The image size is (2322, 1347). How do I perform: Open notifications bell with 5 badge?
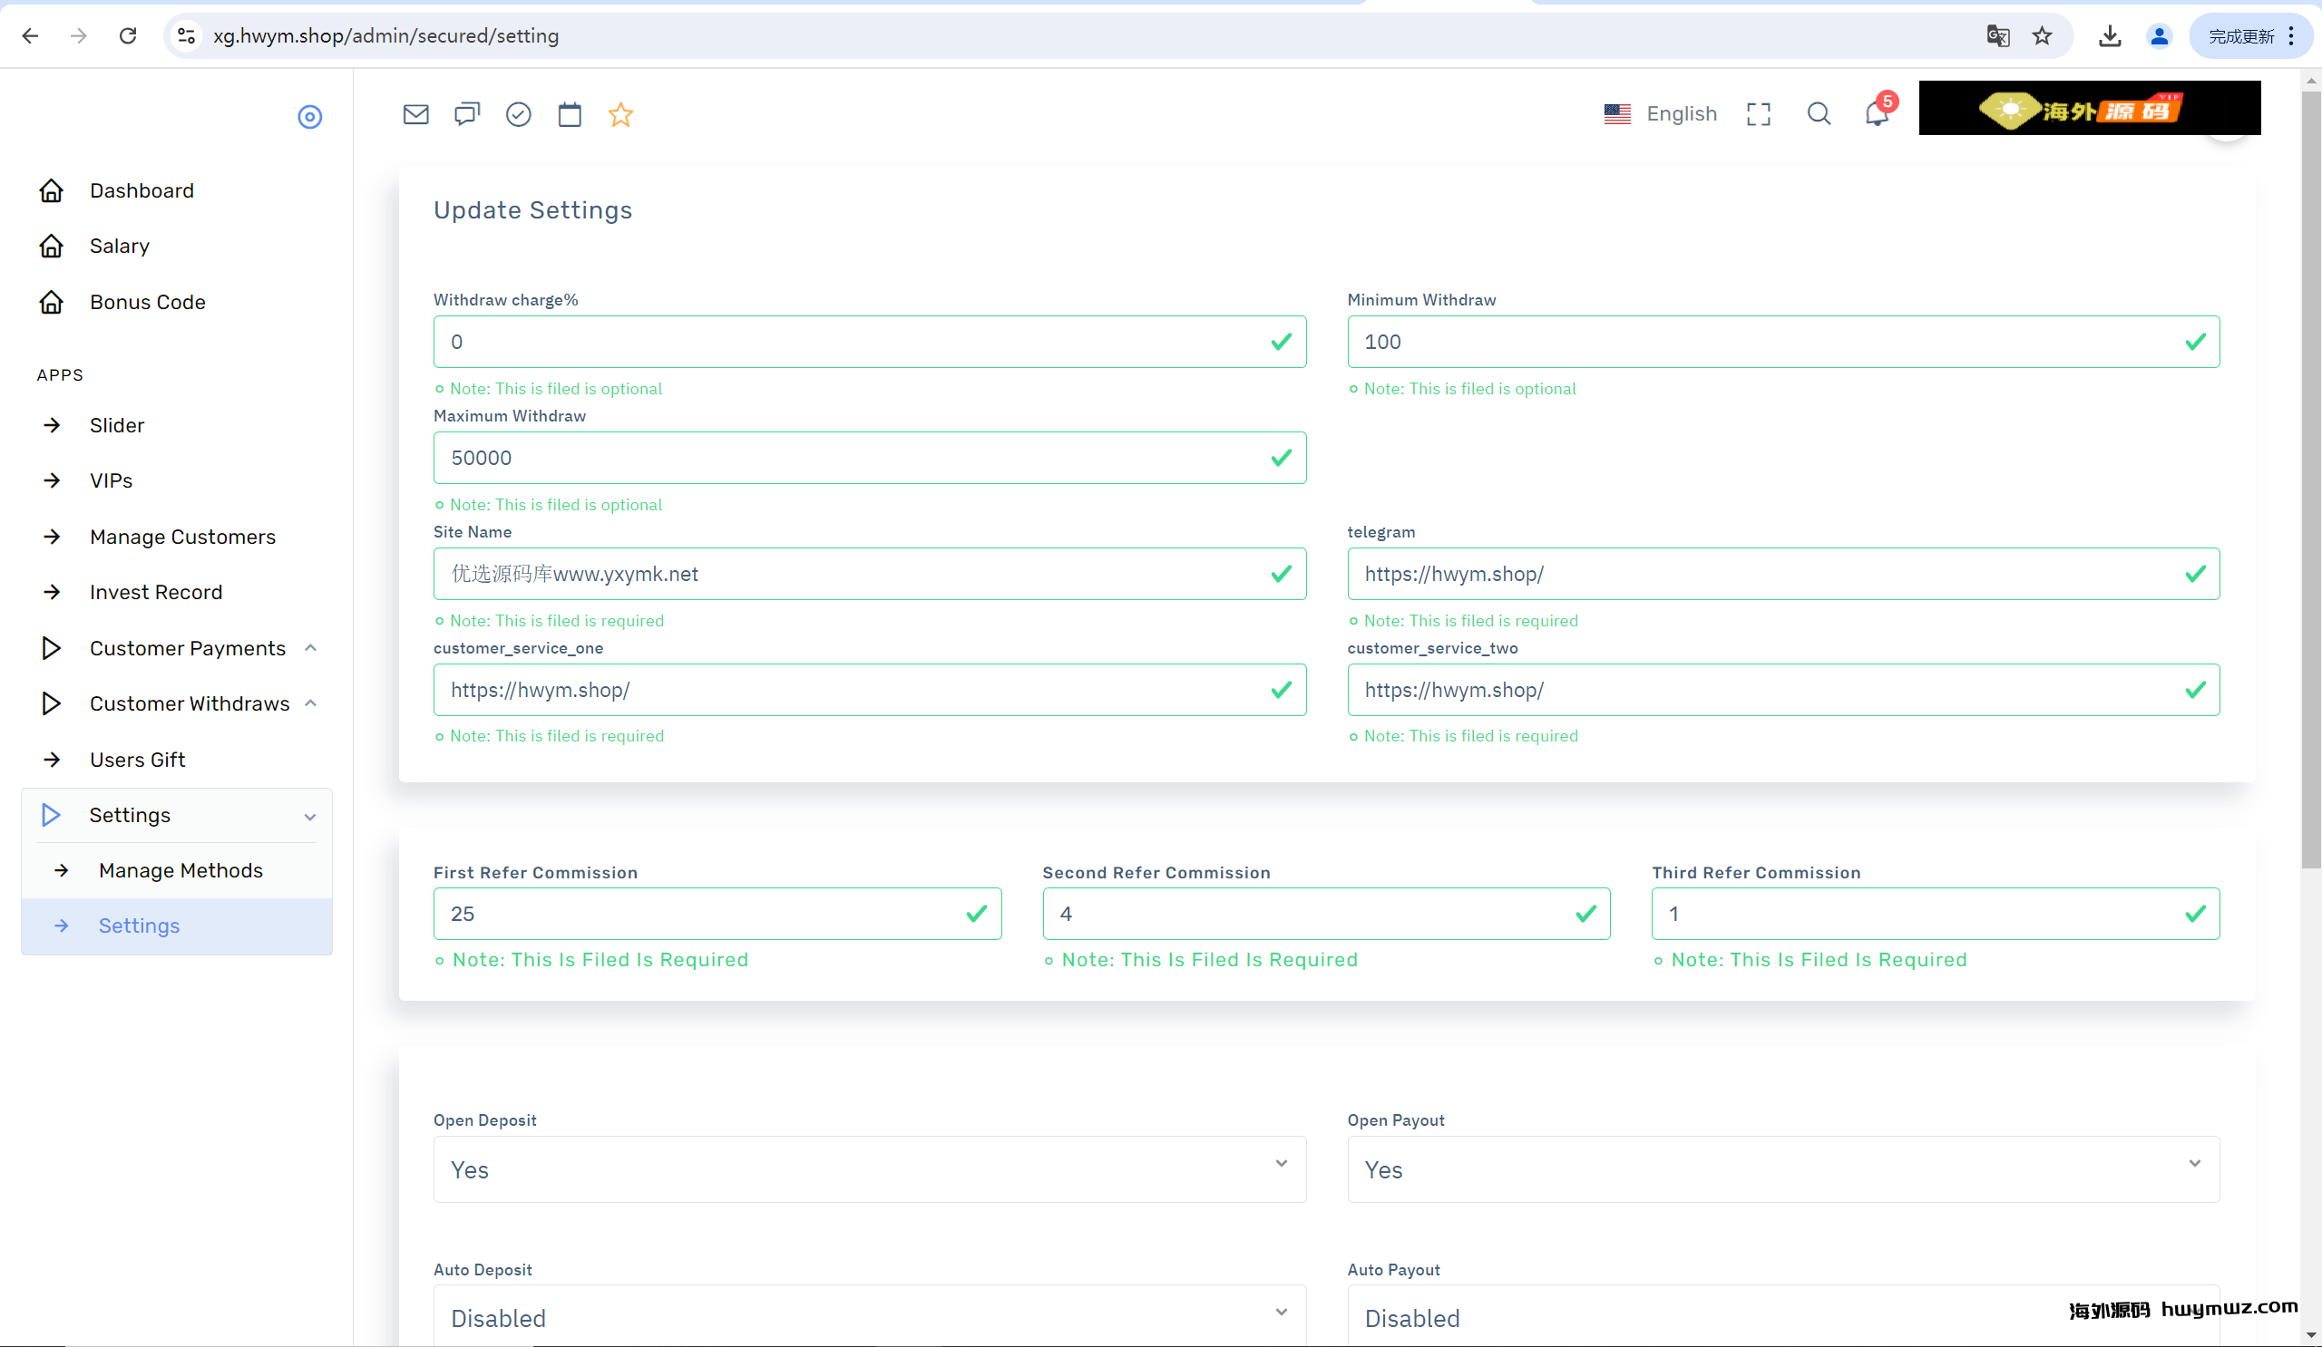click(x=1876, y=114)
